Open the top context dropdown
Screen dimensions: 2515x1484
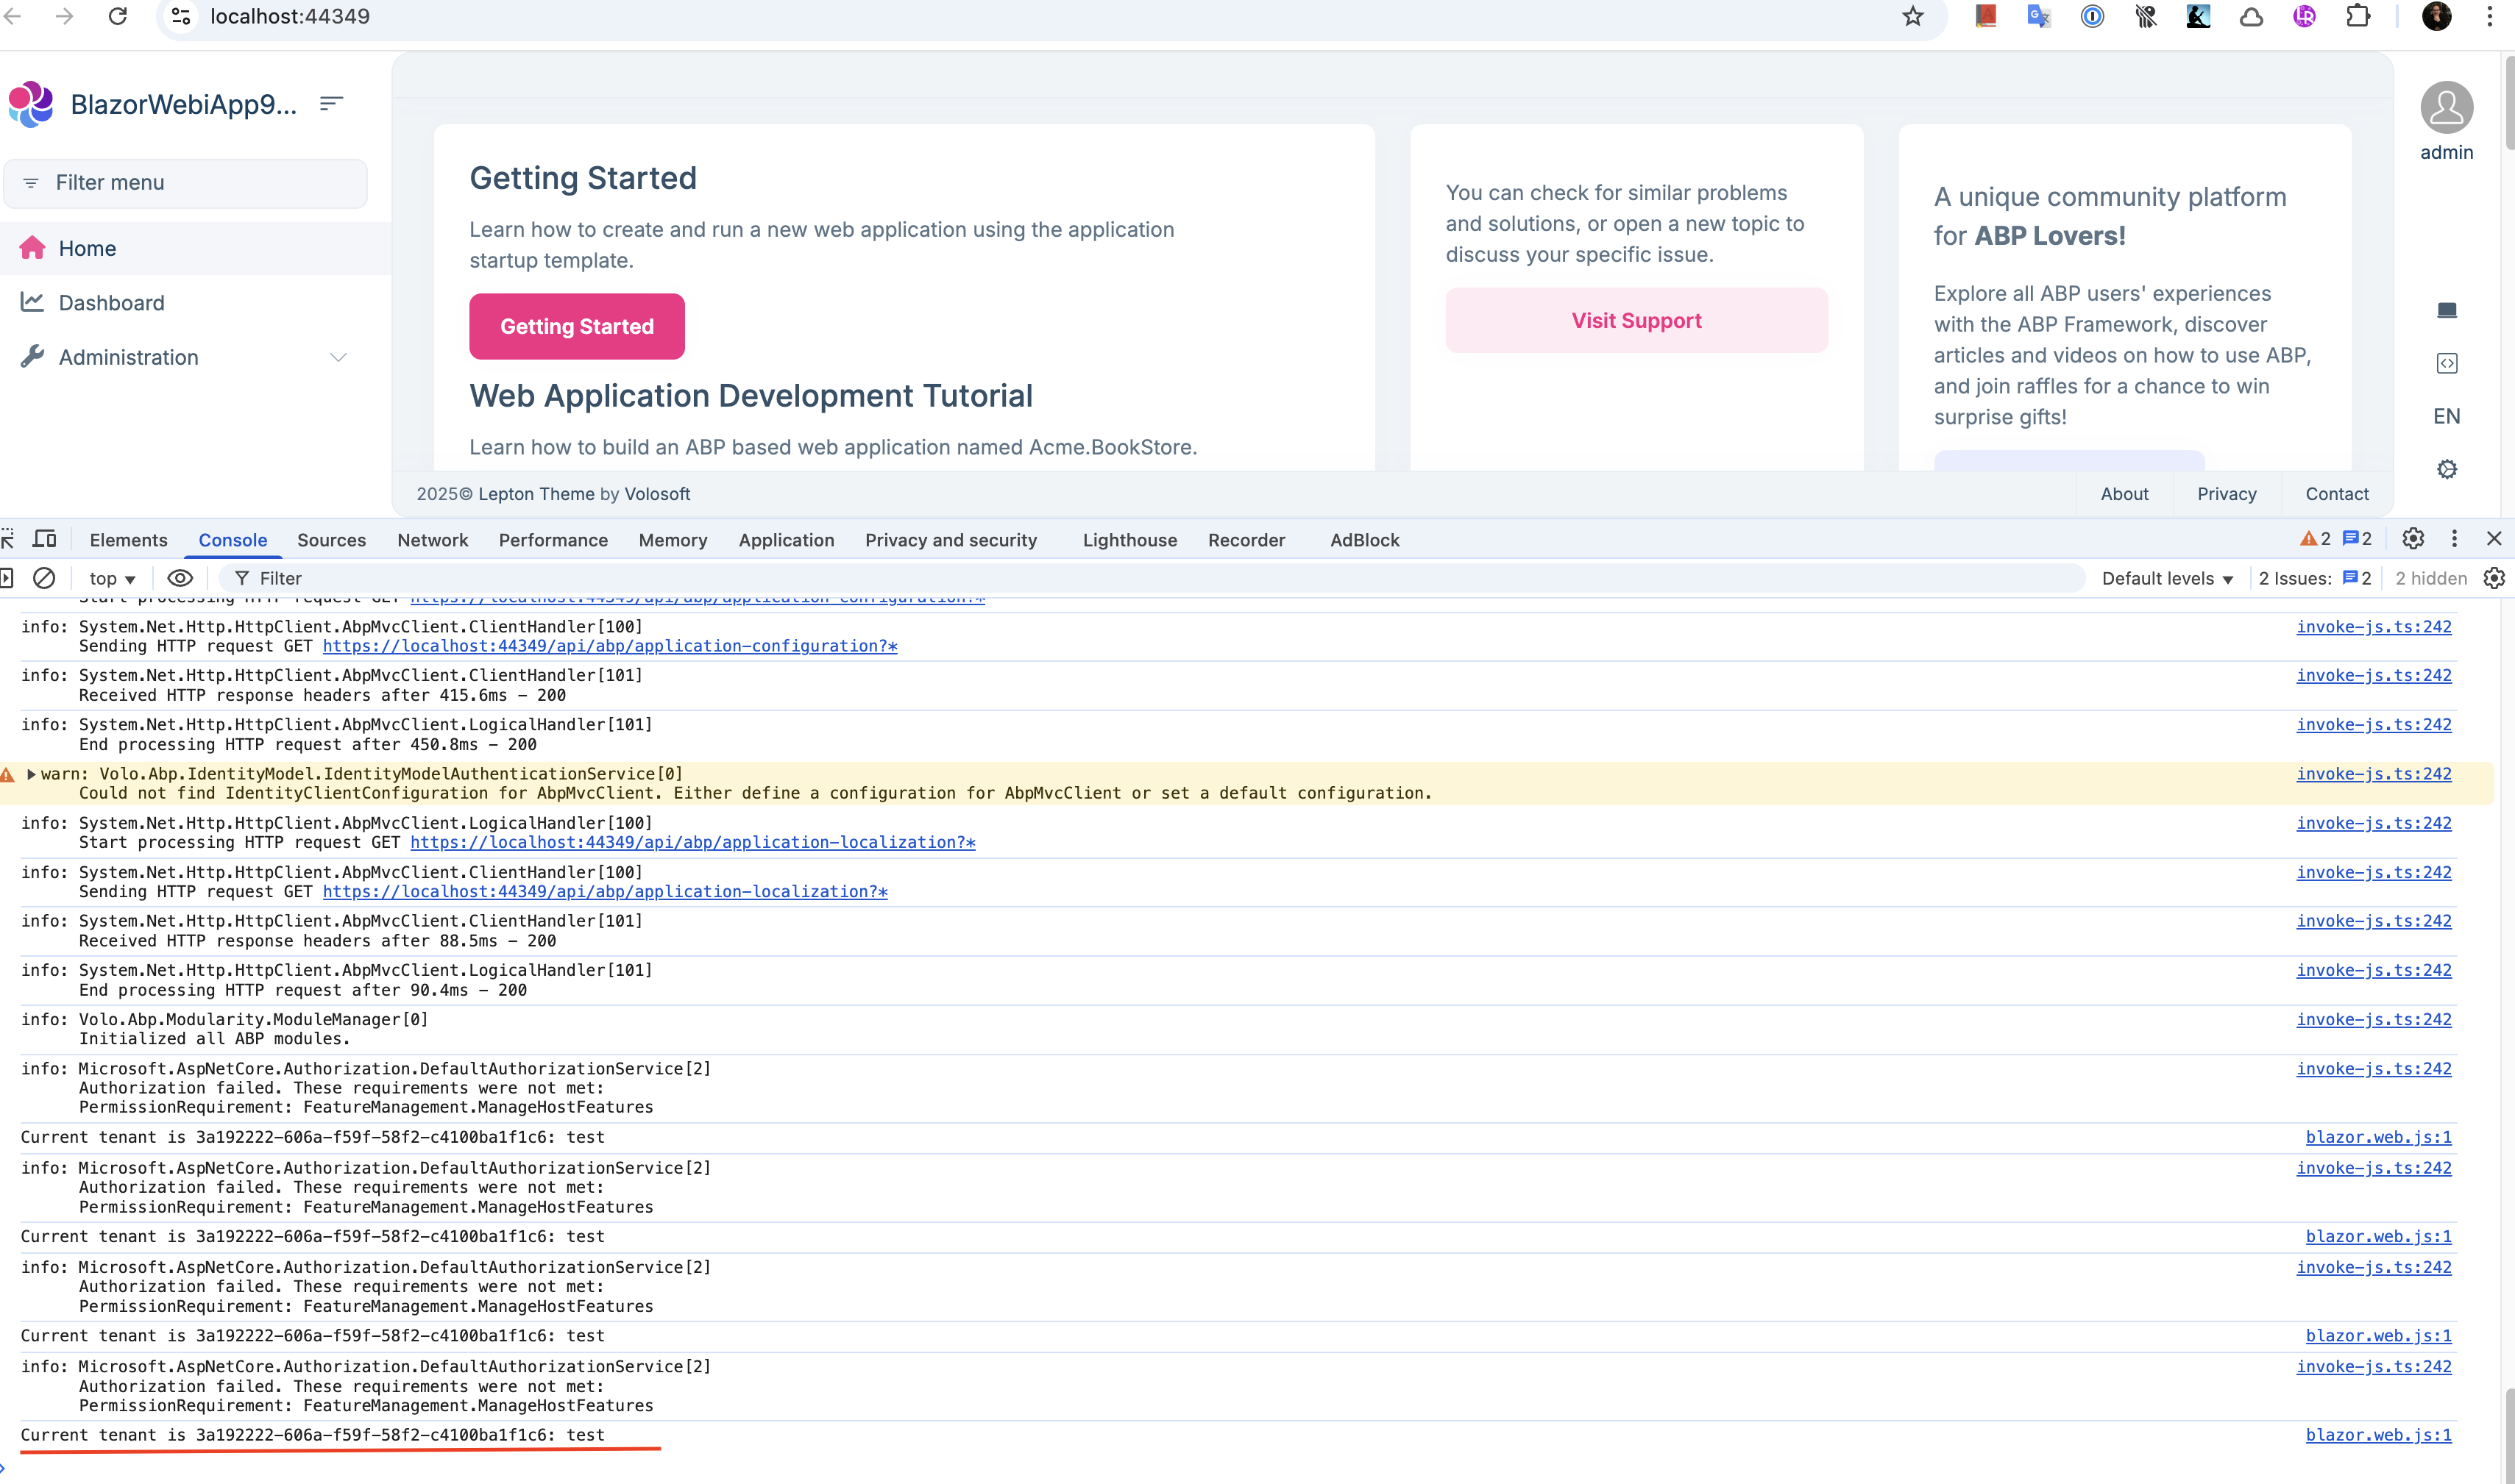pos(112,578)
